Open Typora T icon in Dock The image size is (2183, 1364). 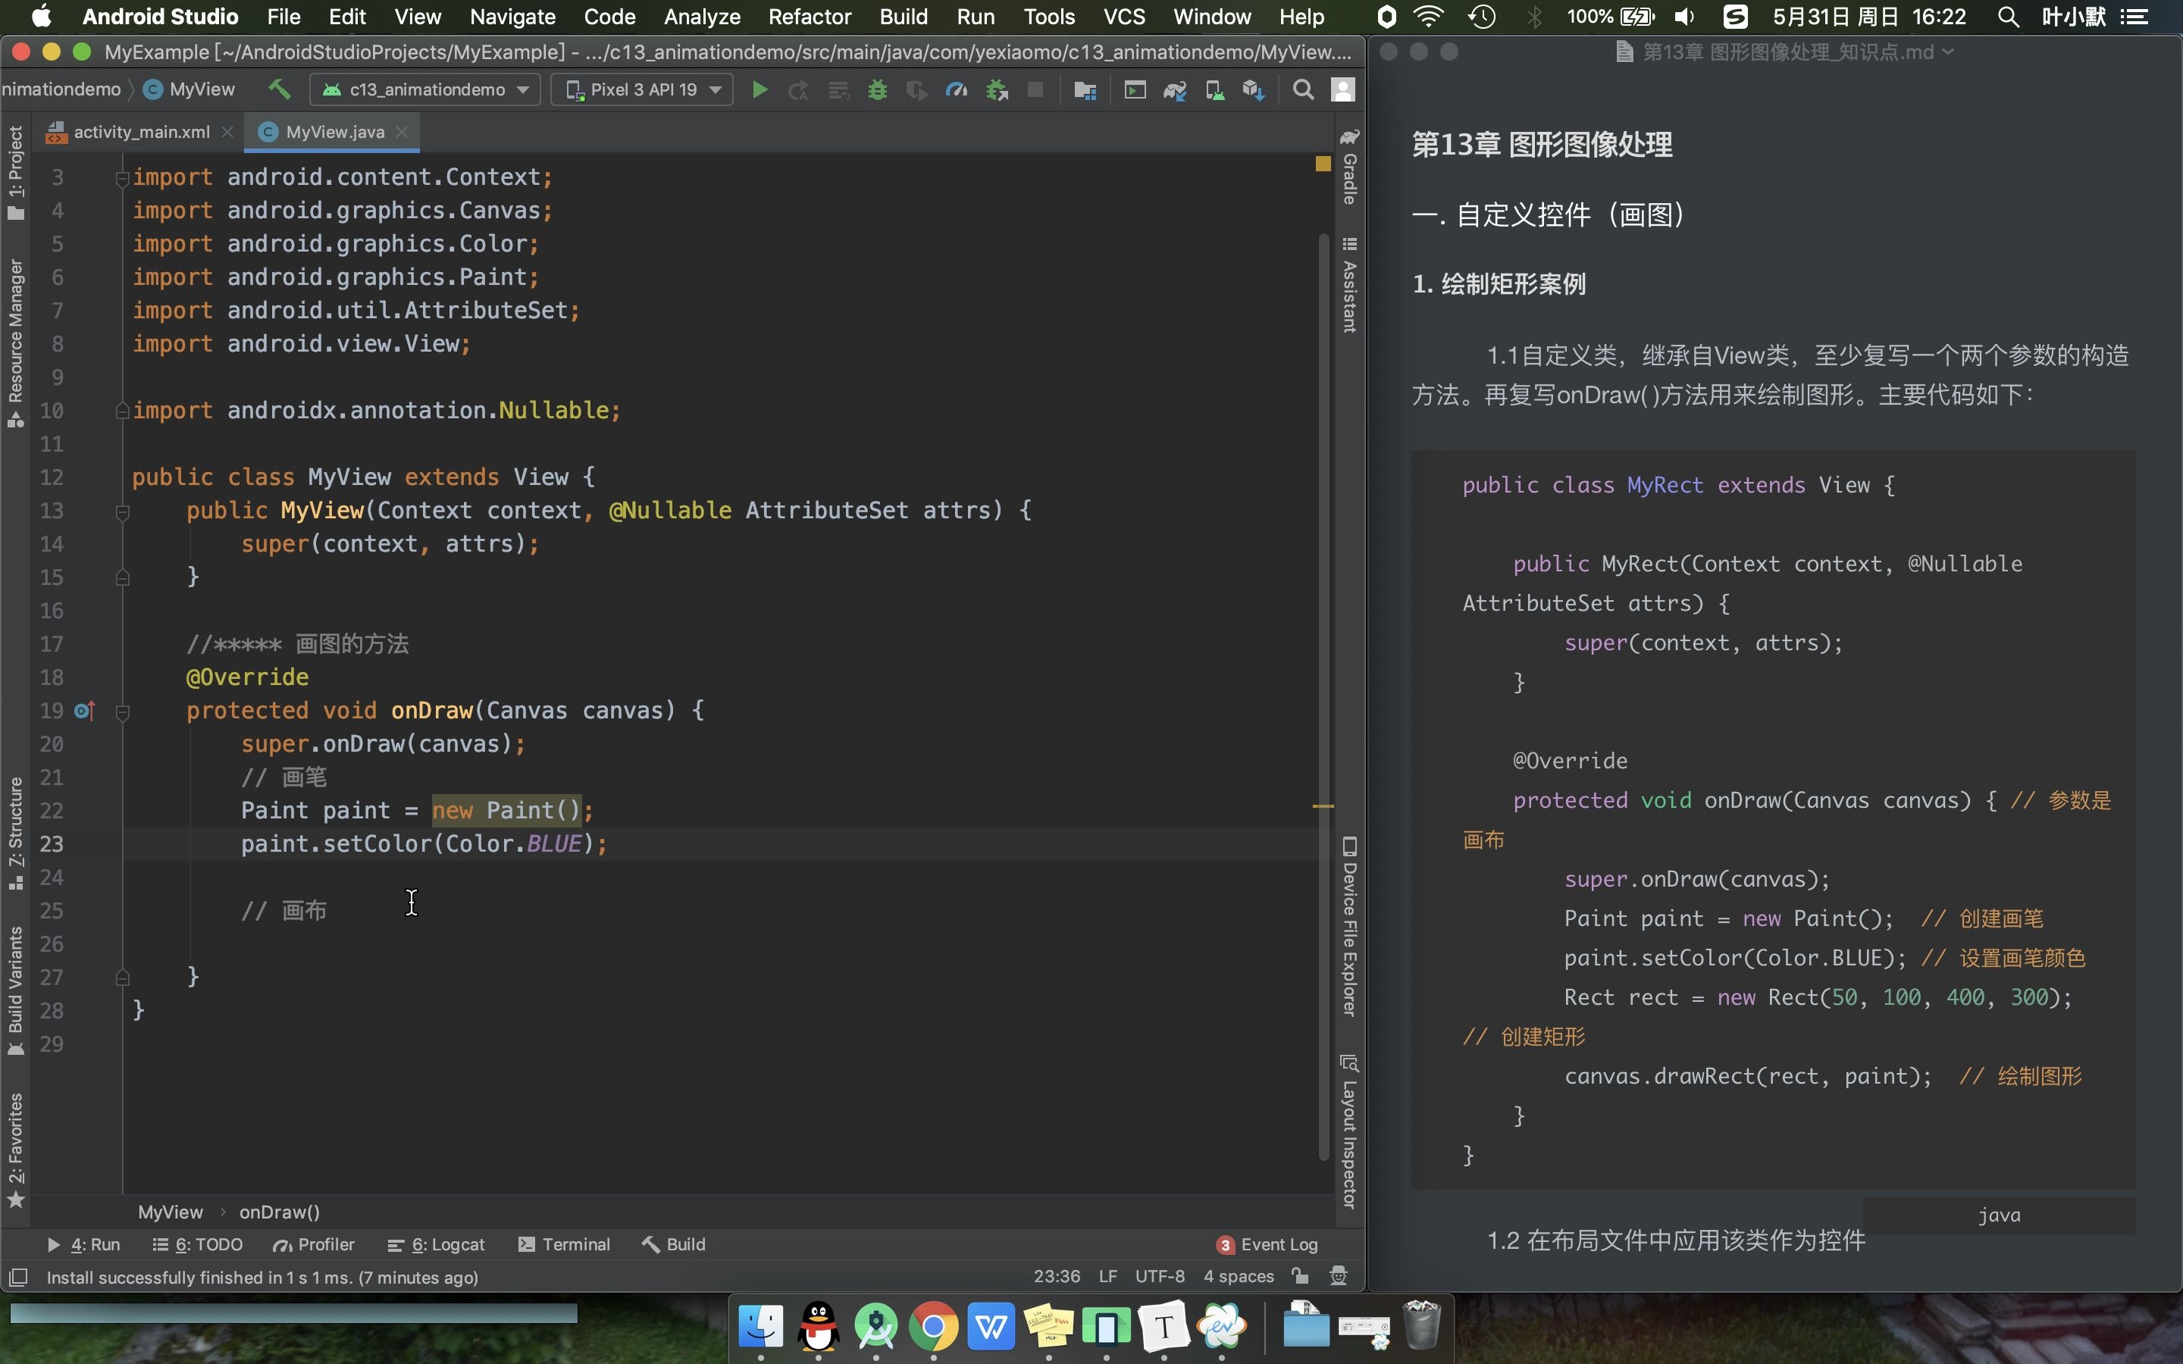[1164, 1327]
